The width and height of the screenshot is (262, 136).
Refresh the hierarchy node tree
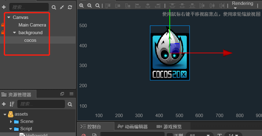(70, 7)
